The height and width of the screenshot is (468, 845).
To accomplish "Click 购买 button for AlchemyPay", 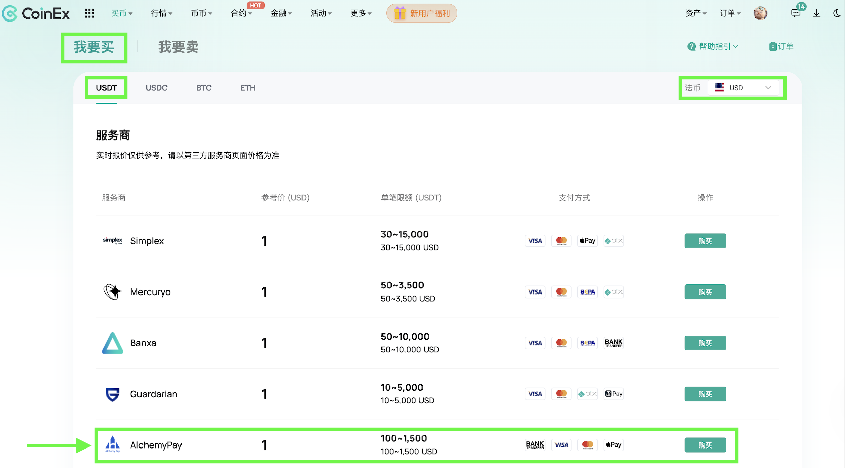I will [705, 445].
